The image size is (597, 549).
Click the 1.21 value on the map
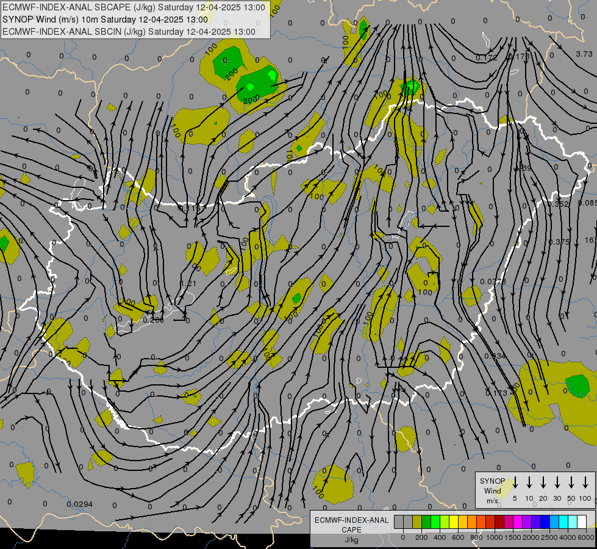coord(188,284)
